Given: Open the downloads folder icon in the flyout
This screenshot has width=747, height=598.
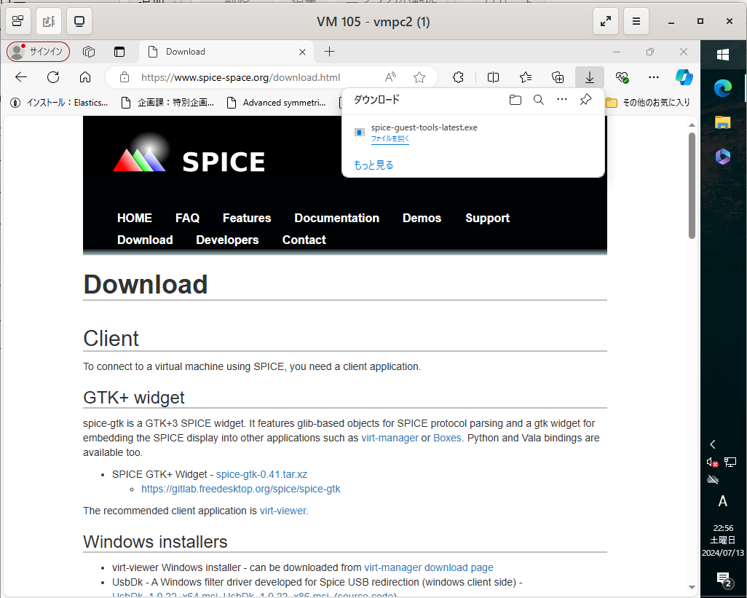Looking at the screenshot, I should [515, 100].
